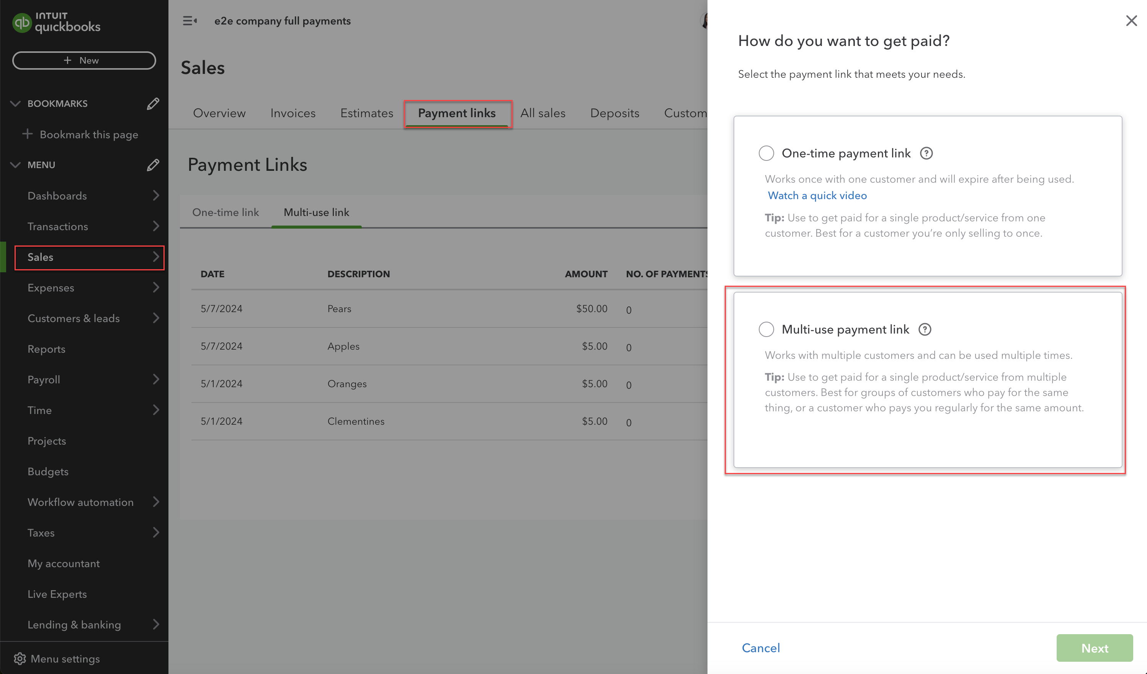Close the How do you want to get paid panel

coord(1131,21)
